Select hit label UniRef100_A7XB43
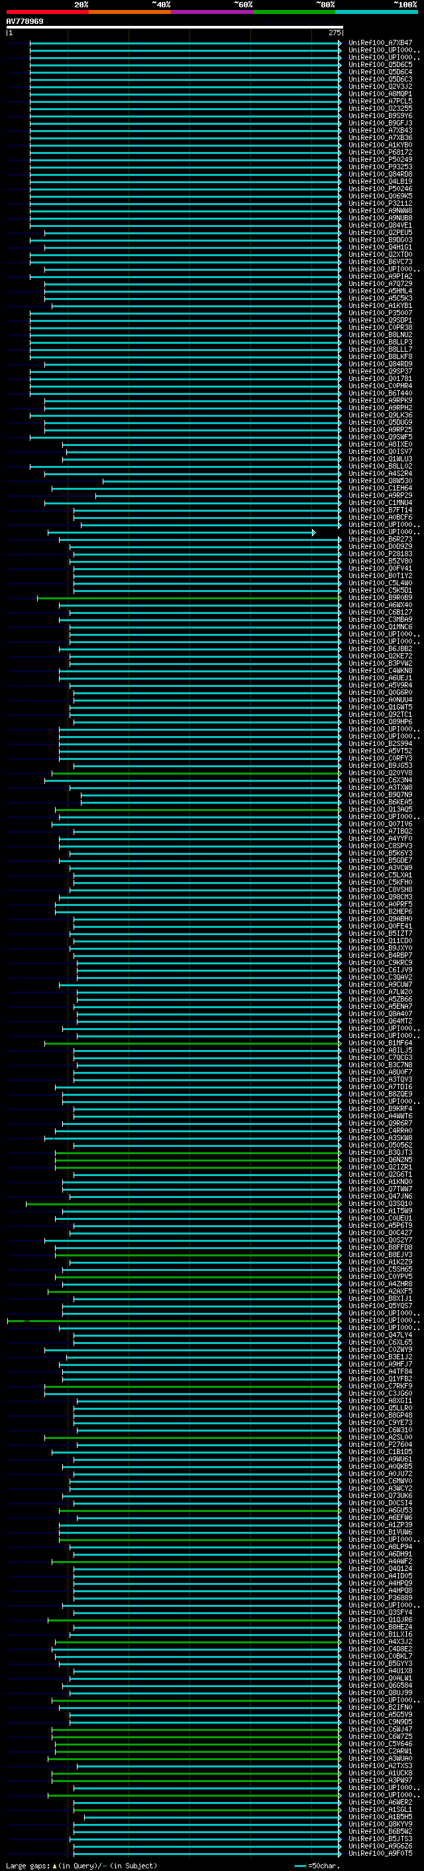Screen dimensions: 424x1871 click(x=380, y=130)
